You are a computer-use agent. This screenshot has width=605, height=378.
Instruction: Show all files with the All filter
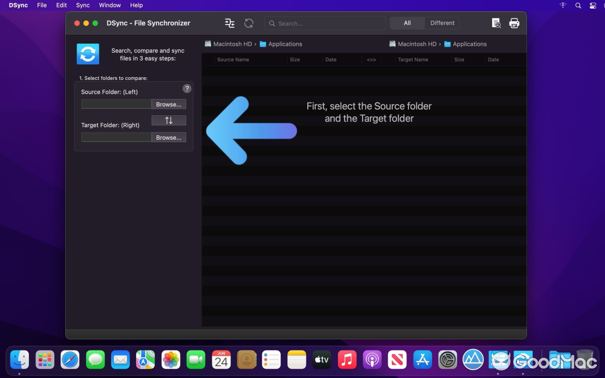tap(407, 23)
